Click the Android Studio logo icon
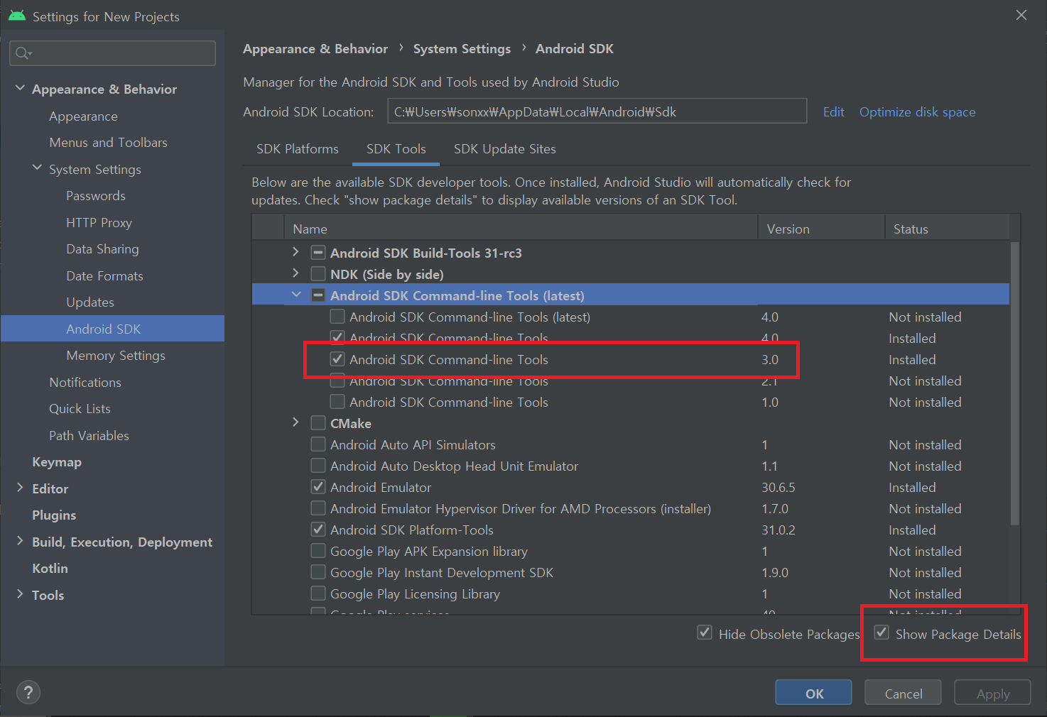The image size is (1047, 717). (17, 16)
